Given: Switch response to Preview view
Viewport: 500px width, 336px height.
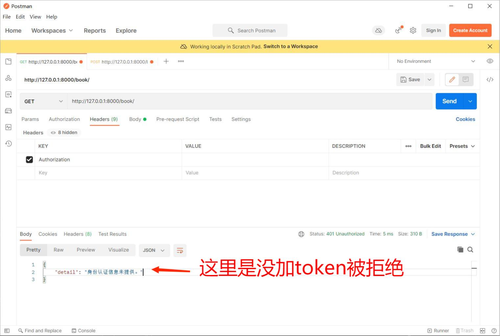Looking at the screenshot, I should click(86, 250).
